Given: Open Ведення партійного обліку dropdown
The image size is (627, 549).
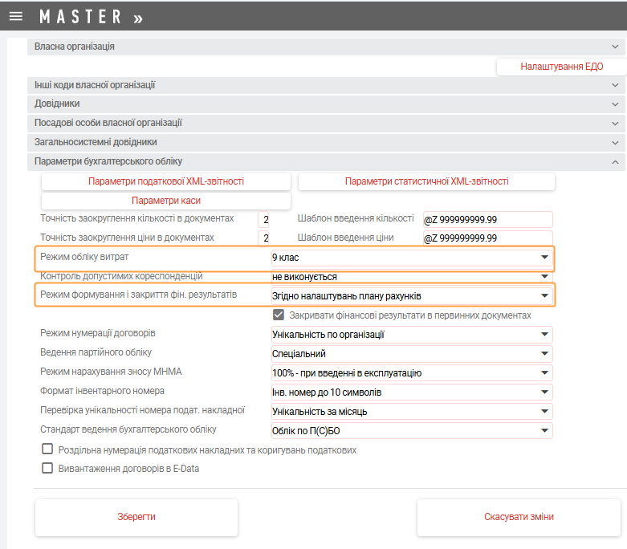Looking at the screenshot, I should (412, 354).
